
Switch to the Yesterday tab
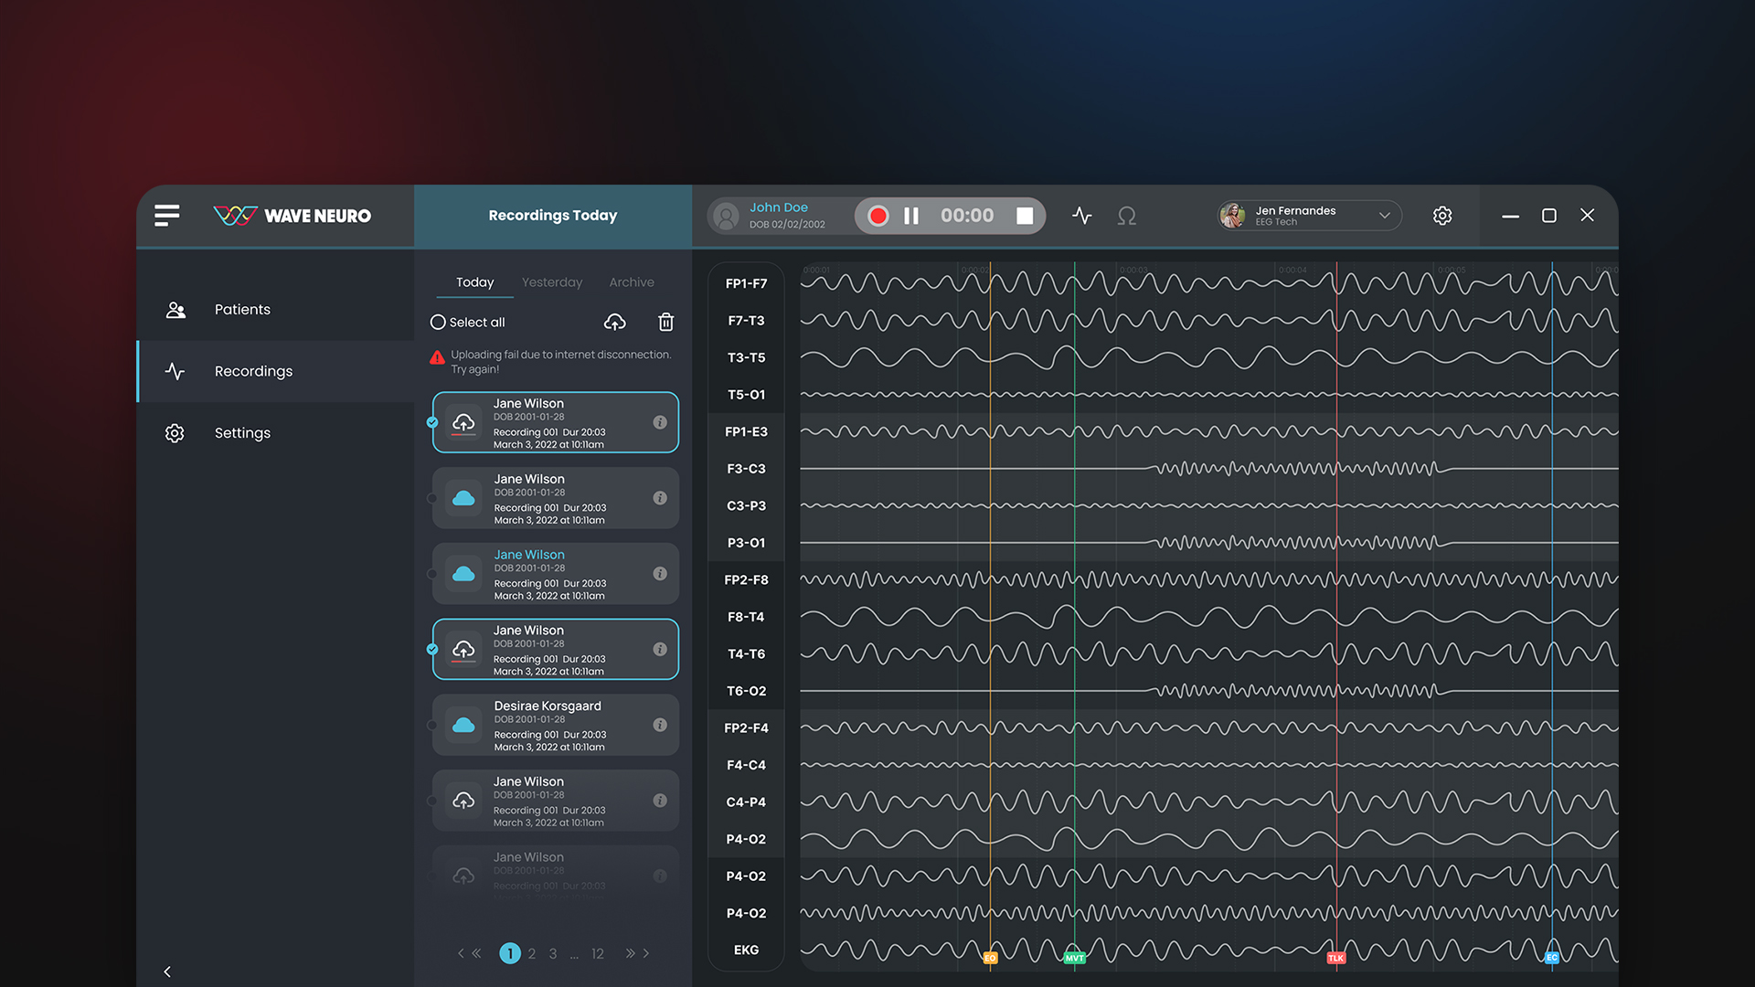552,282
